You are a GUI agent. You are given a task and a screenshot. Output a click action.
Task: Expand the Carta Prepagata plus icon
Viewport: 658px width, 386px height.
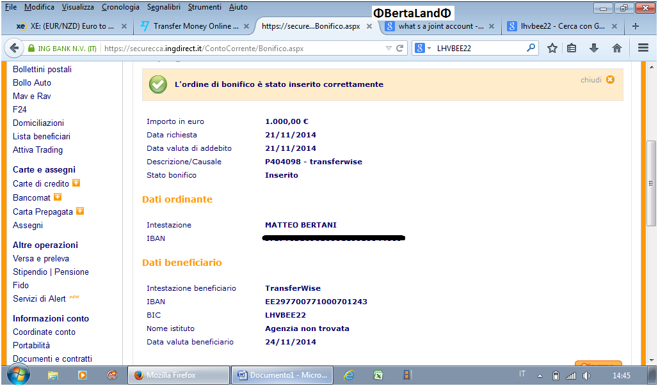click(80, 211)
